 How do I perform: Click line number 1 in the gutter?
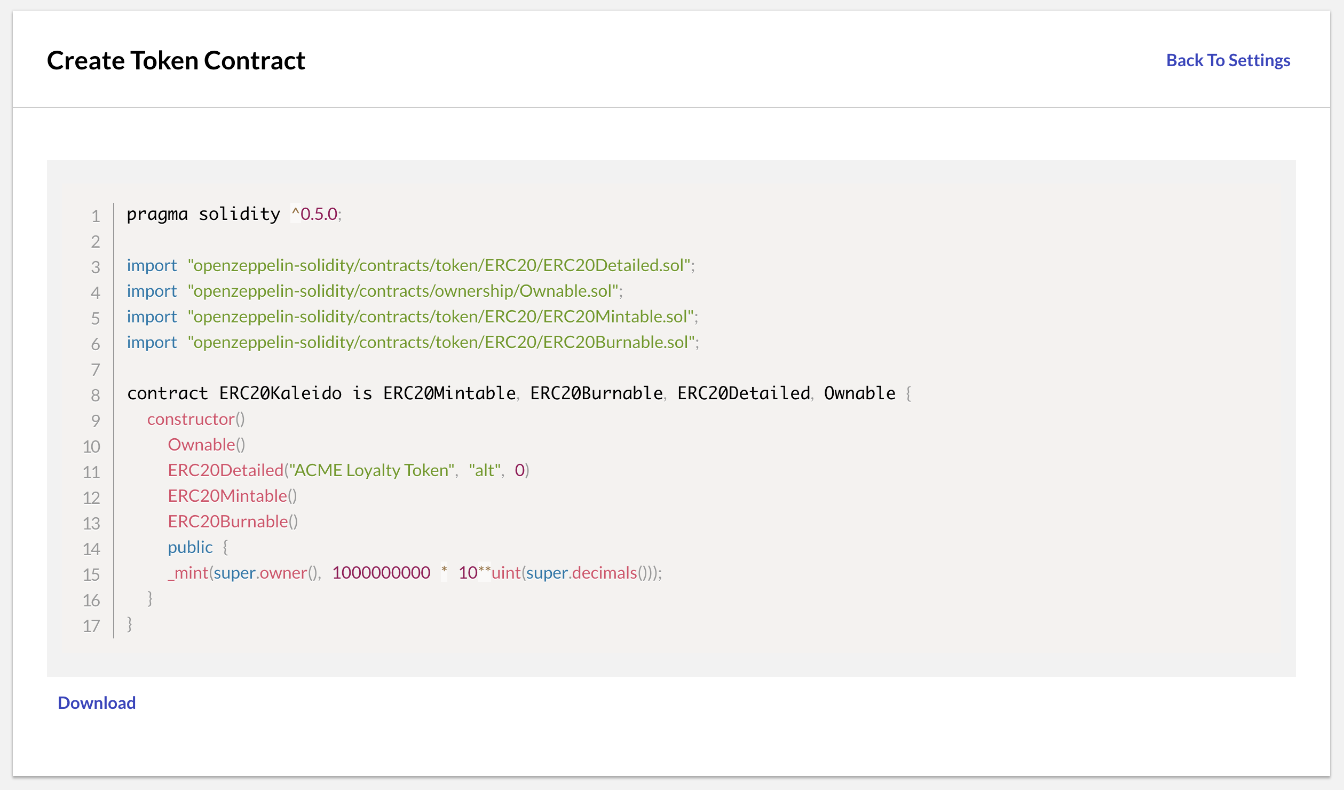[95, 216]
